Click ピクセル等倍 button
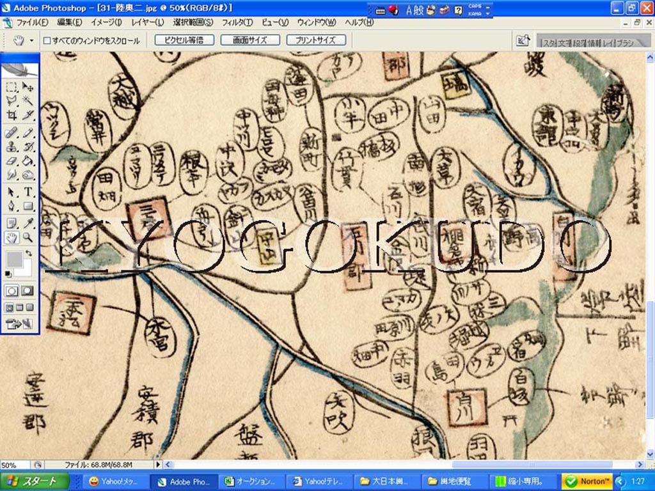Image resolution: width=655 pixels, height=491 pixels. pos(184,40)
